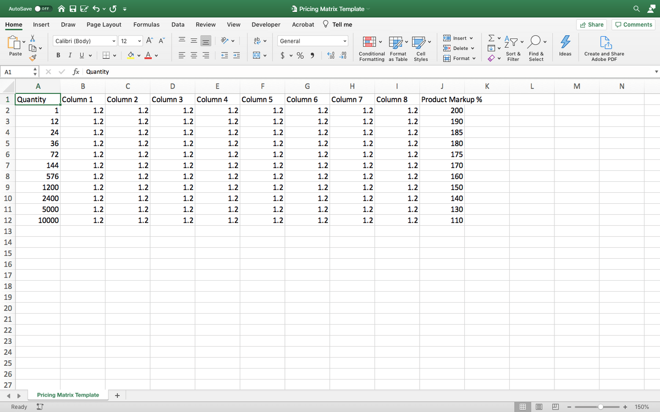
Task: Click the Increase Indent icon
Action: coord(236,55)
